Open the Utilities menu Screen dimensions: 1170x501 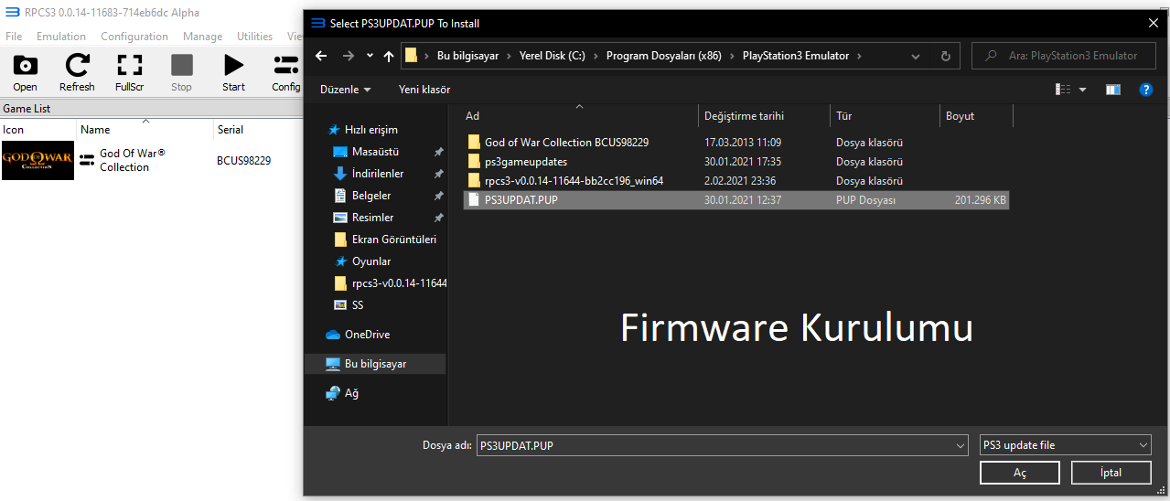tap(254, 37)
